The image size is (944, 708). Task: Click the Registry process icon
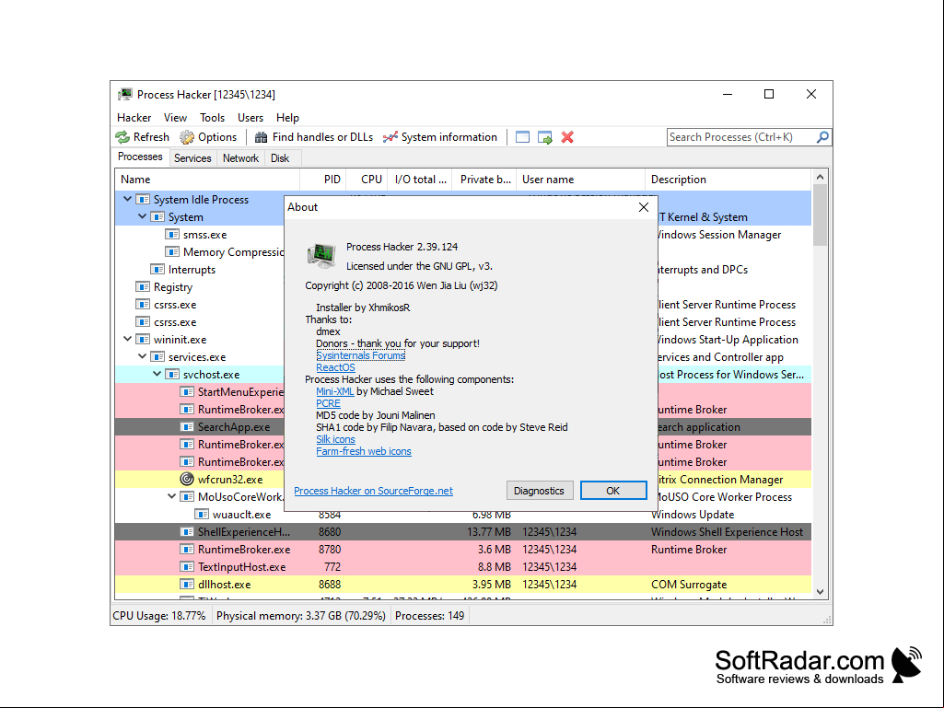(x=143, y=286)
